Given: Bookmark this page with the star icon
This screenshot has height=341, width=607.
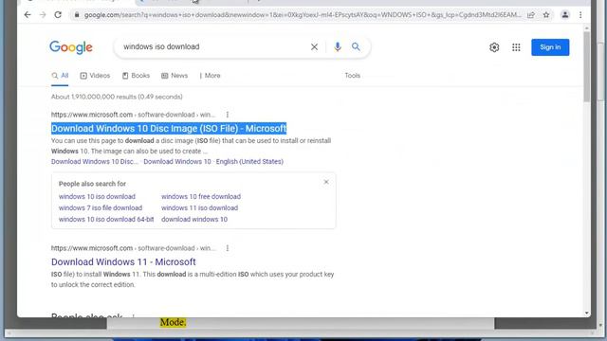Looking at the screenshot, I should coord(546,15).
